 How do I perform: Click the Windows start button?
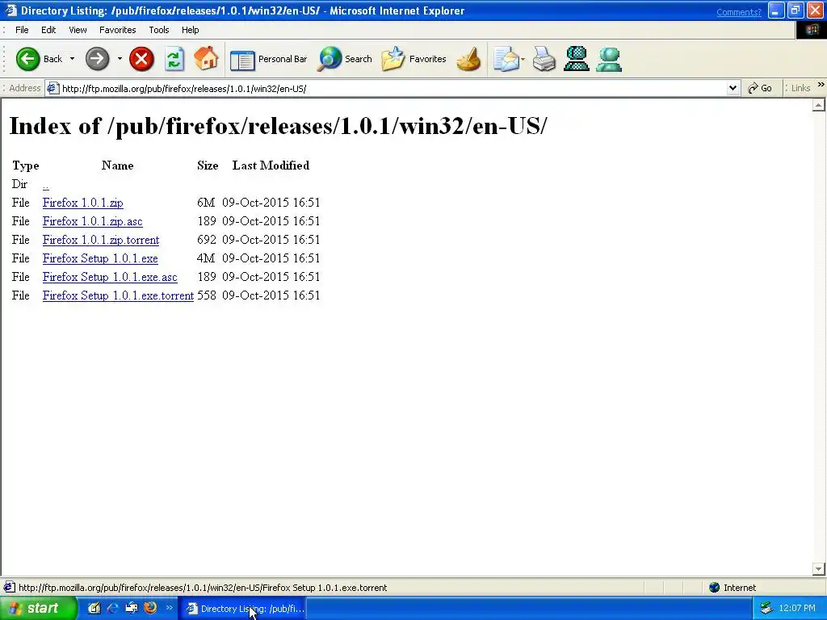tap(37, 608)
